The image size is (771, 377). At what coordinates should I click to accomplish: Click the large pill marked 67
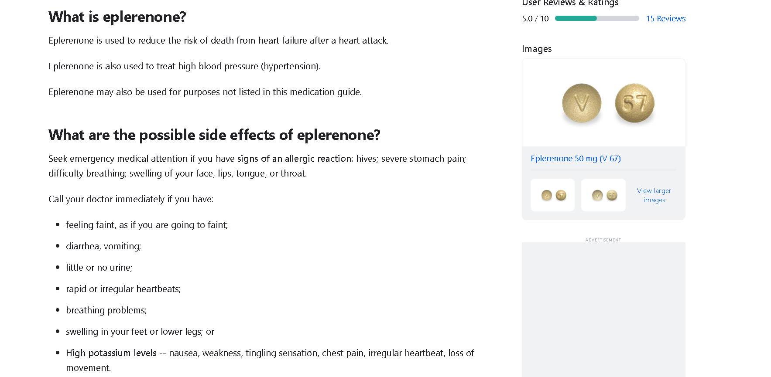click(x=634, y=103)
